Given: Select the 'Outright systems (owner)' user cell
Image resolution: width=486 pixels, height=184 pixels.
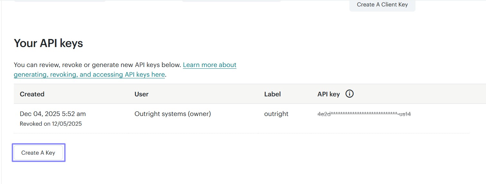Looking at the screenshot, I should click(173, 114).
